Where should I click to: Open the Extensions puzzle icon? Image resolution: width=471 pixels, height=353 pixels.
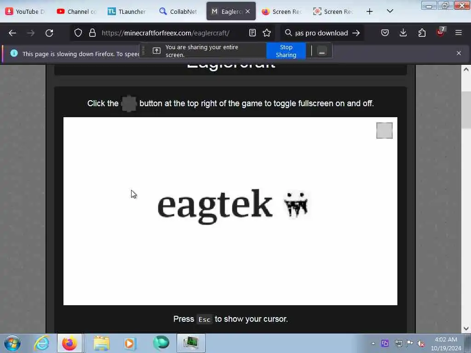[422, 33]
